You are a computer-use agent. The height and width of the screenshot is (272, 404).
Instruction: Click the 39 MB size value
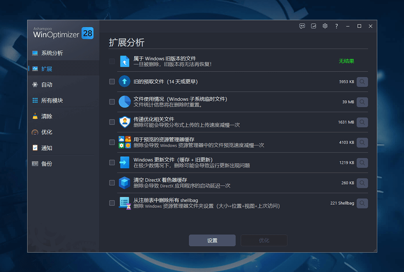[348, 102]
